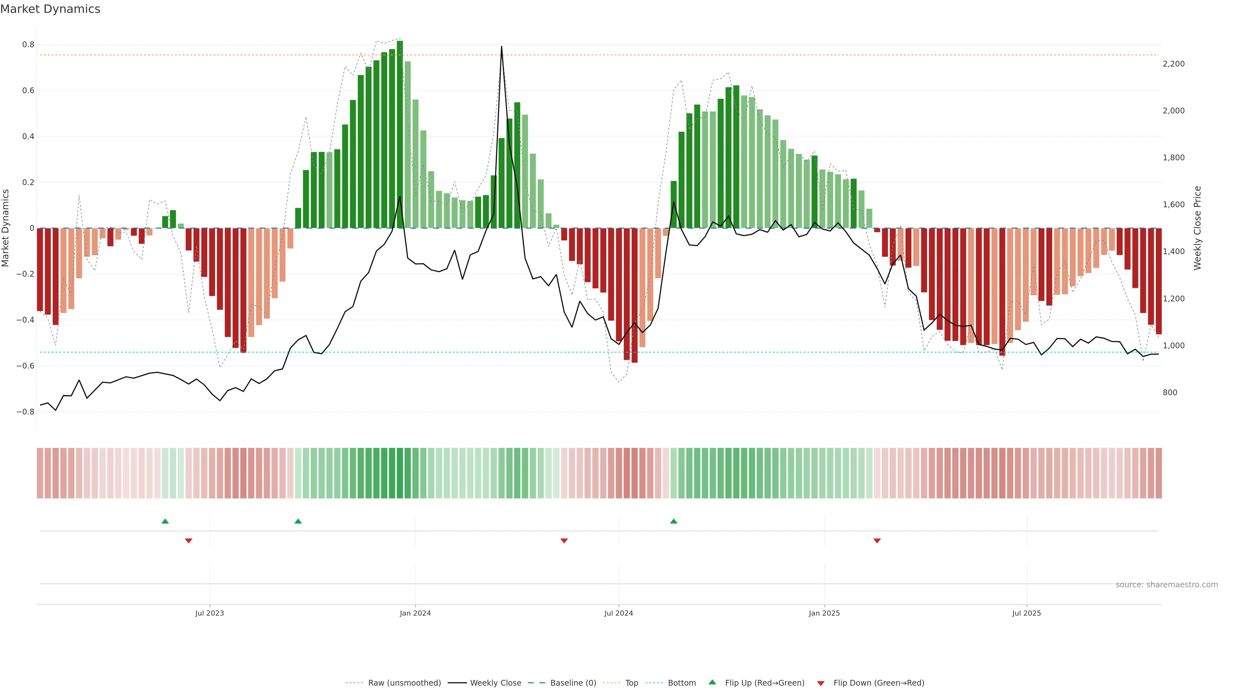Click the green triangle icon in the legend
Image resolution: width=1234 pixels, height=694 pixels.
pyautogui.click(x=712, y=682)
